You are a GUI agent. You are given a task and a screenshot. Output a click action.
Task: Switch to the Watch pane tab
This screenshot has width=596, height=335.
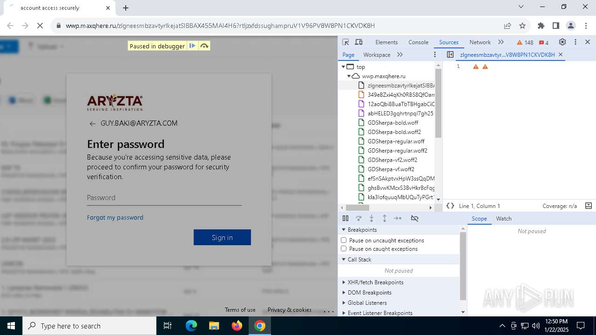[x=503, y=218]
